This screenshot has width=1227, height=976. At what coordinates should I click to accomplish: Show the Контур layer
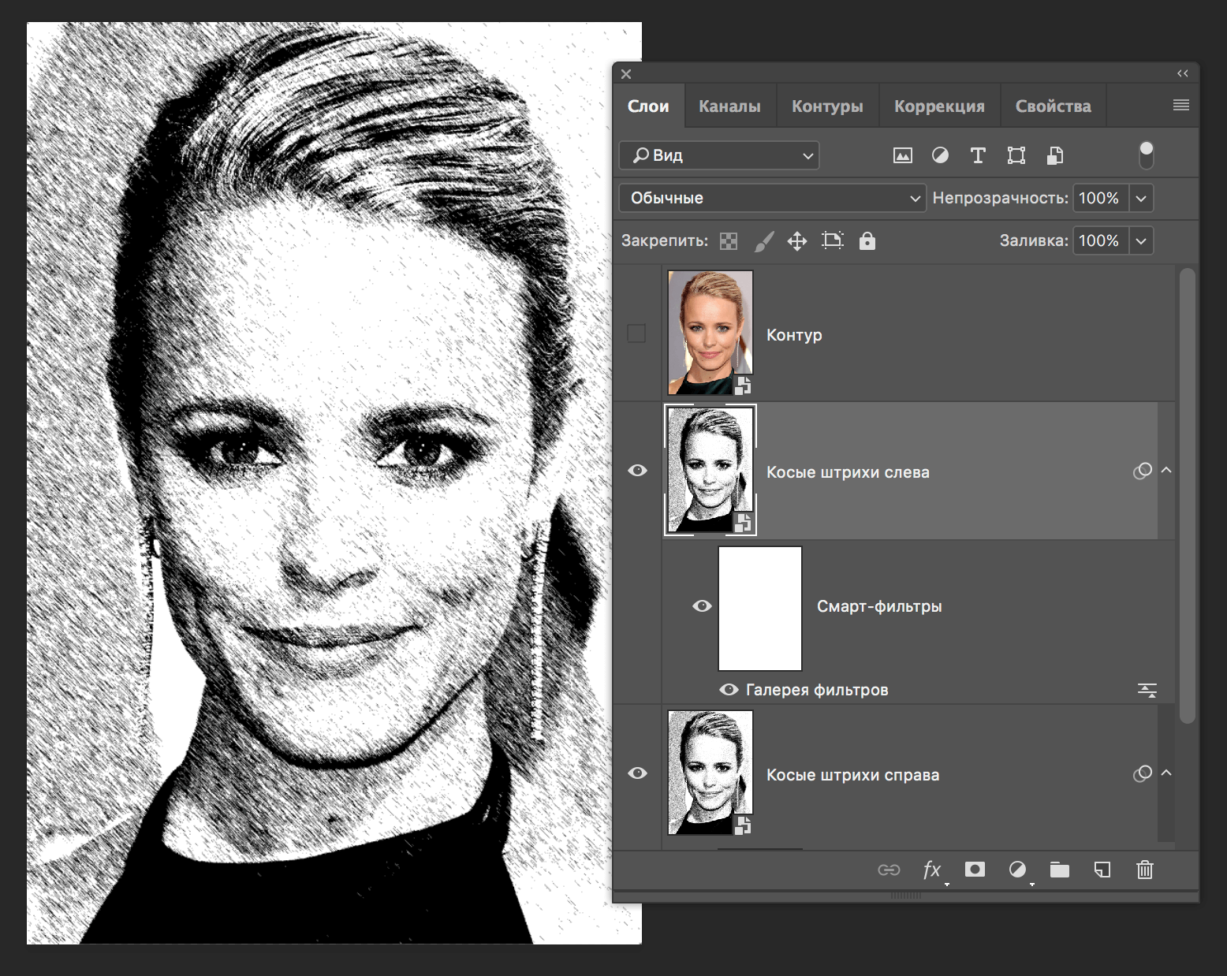click(x=636, y=333)
